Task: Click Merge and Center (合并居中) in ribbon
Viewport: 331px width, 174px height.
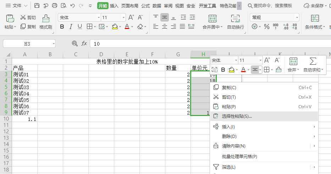Action: click(213, 22)
